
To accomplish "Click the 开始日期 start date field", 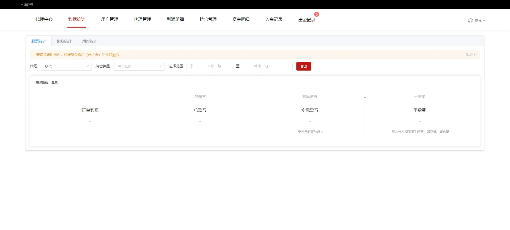I will (x=214, y=66).
